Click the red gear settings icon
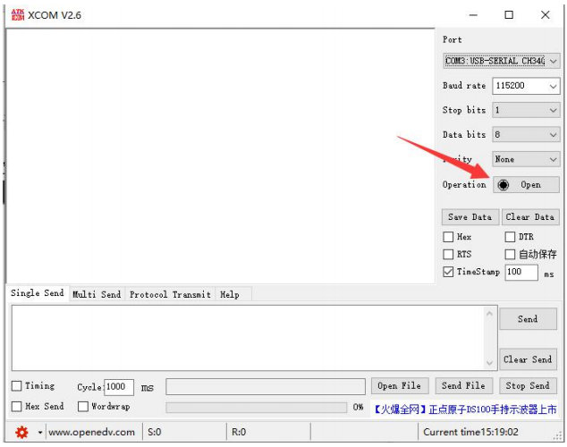Viewport: 567px width, 447px height. click(21, 433)
